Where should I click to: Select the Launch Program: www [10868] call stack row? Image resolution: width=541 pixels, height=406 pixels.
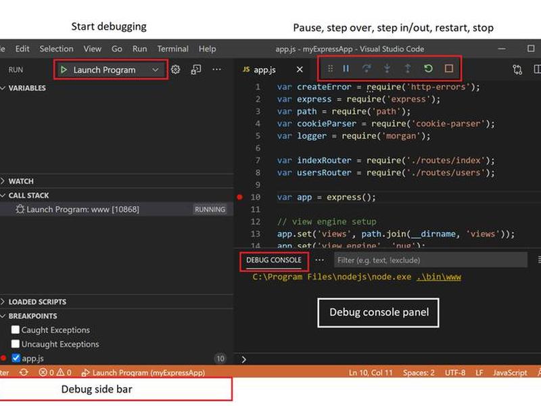(x=116, y=209)
